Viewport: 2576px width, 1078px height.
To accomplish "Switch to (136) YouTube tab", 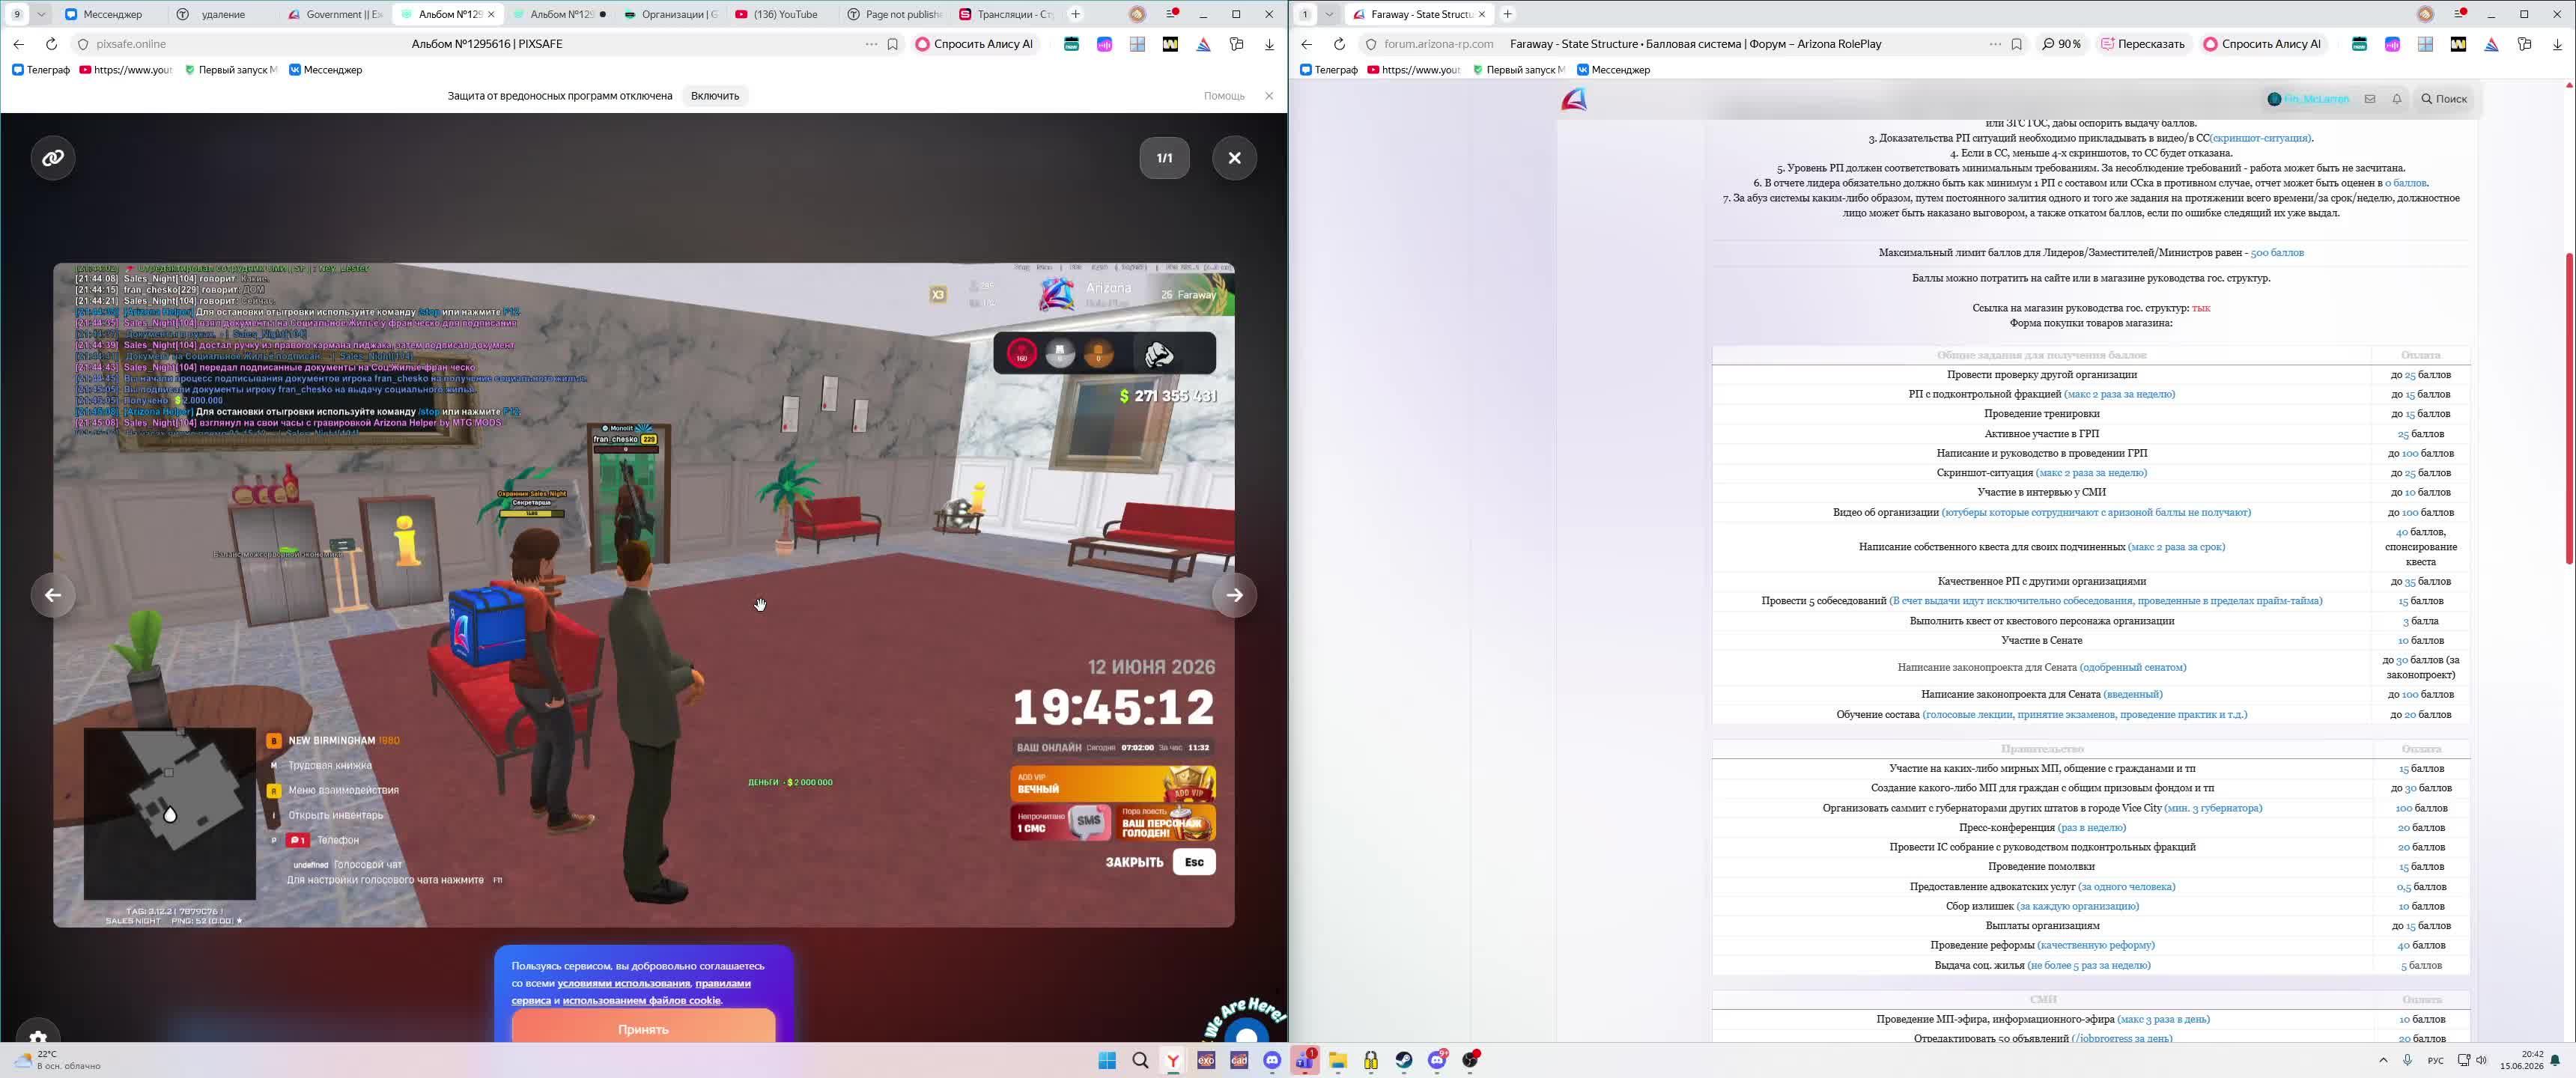I will click(782, 14).
